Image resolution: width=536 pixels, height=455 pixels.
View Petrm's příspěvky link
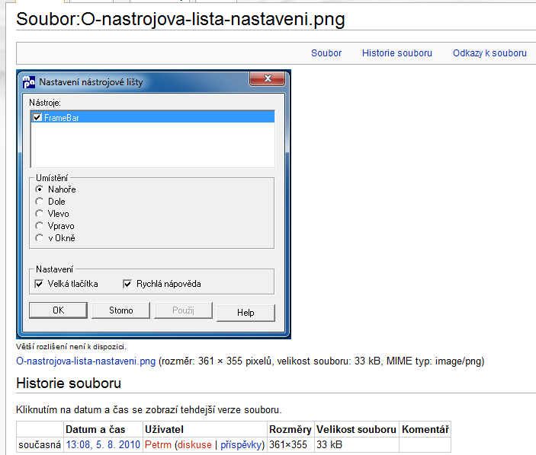[241, 445]
